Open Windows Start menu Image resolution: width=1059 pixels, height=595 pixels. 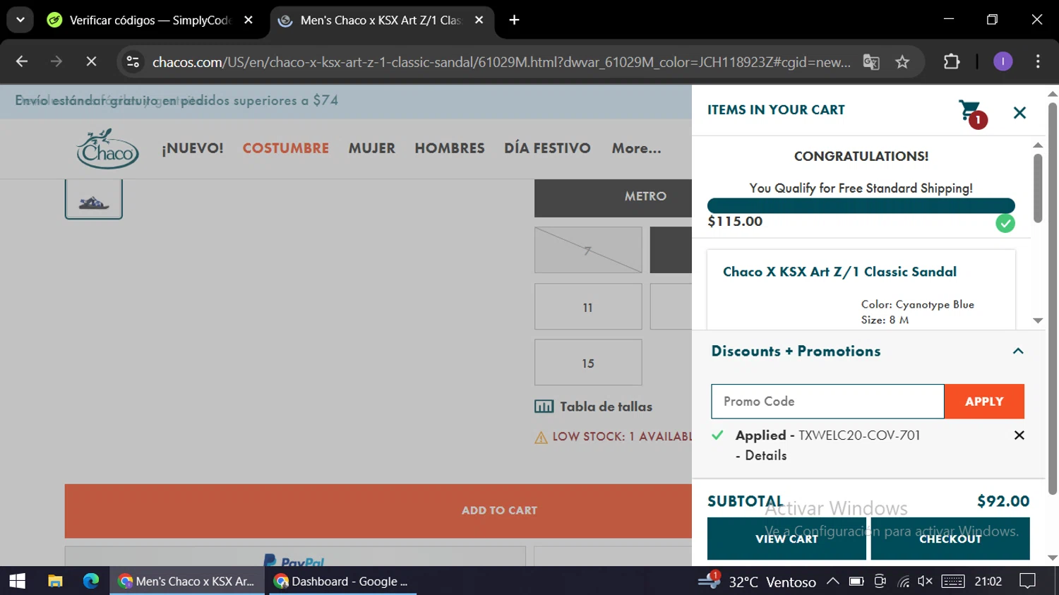click(x=17, y=581)
